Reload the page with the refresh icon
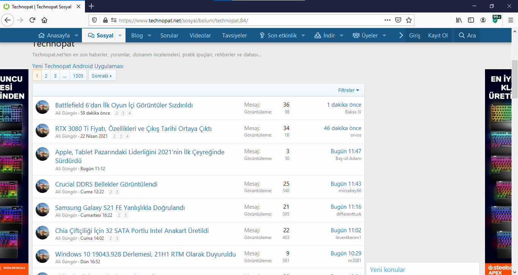 (32, 20)
